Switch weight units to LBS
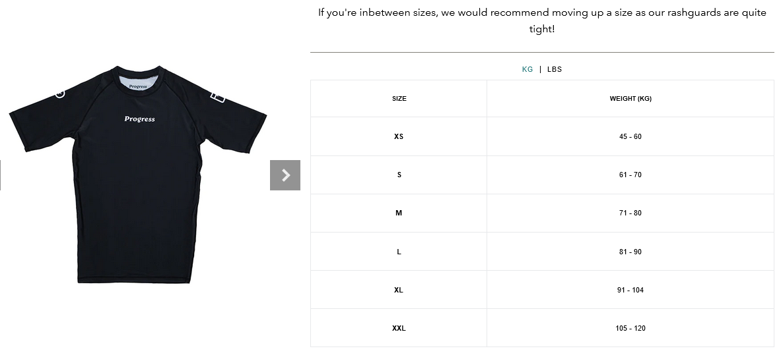 (555, 69)
